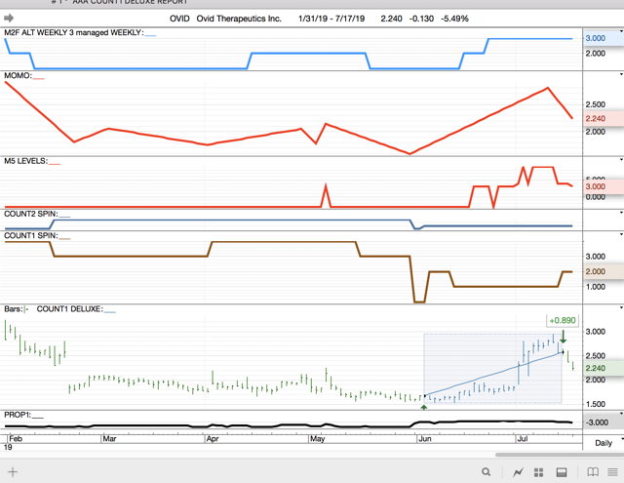
Task: Click the Jun label on time axis
Action: pos(425,438)
